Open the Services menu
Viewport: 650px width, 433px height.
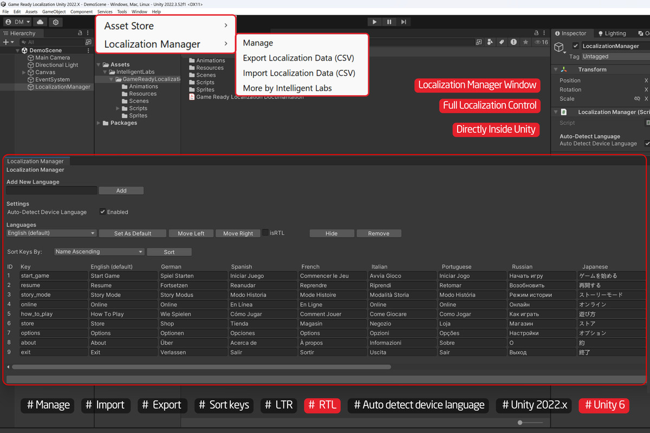105,11
